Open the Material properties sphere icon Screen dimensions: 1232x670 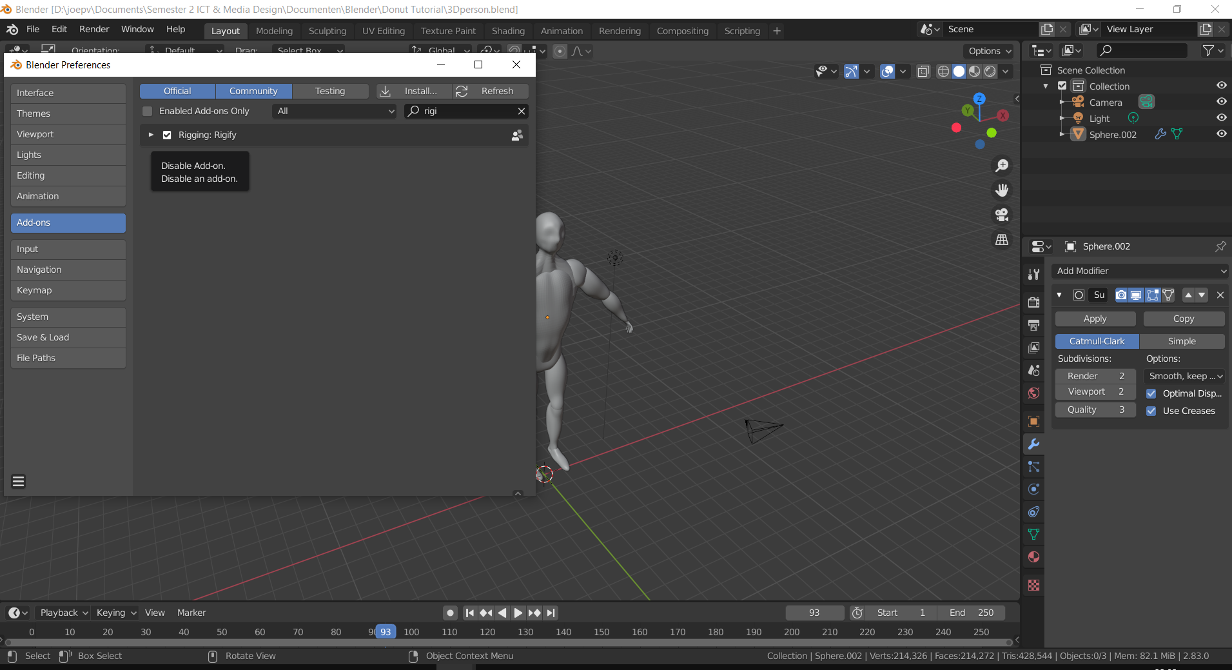pyautogui.click(x=1033, y=557)
